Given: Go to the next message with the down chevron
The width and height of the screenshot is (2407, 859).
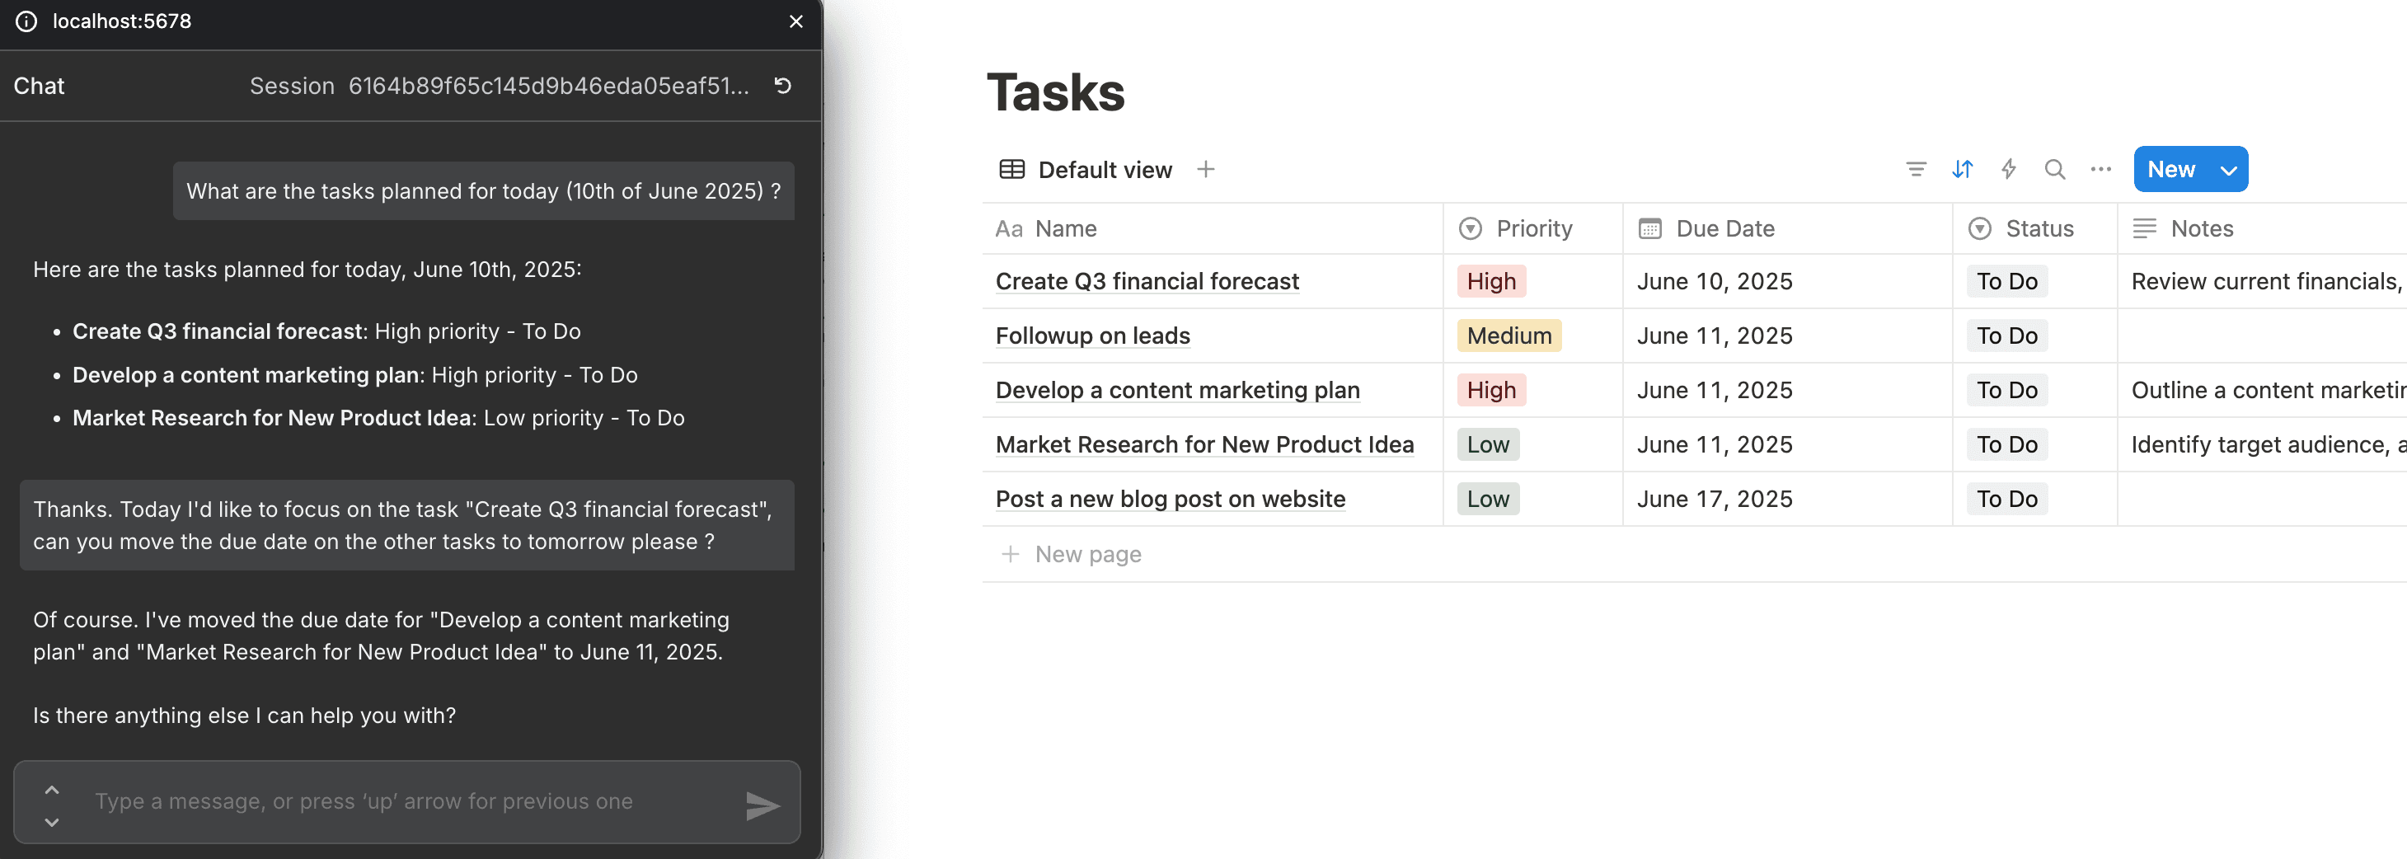Looking at the screenshot, I should pyautogui.click(x=52, y=822).
